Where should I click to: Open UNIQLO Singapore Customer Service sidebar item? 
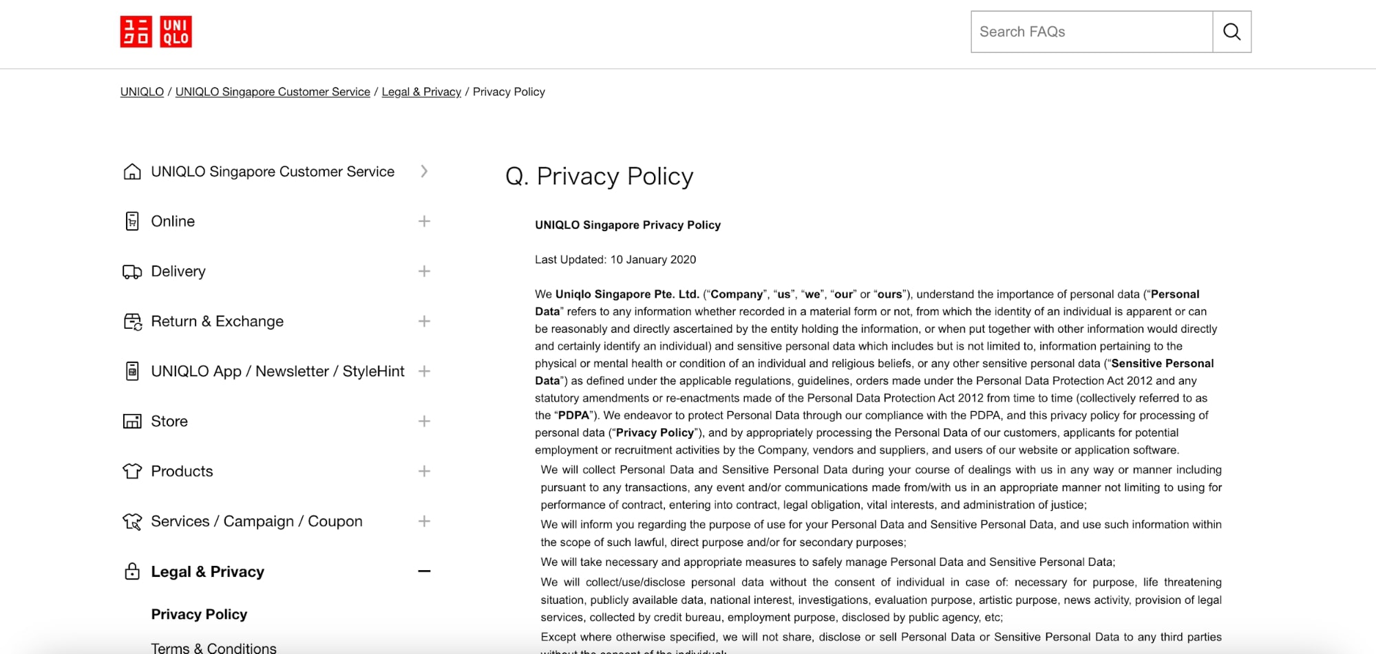point(273,171)
